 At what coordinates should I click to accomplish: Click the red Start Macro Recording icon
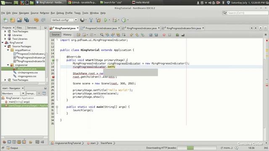coord(164,35)
